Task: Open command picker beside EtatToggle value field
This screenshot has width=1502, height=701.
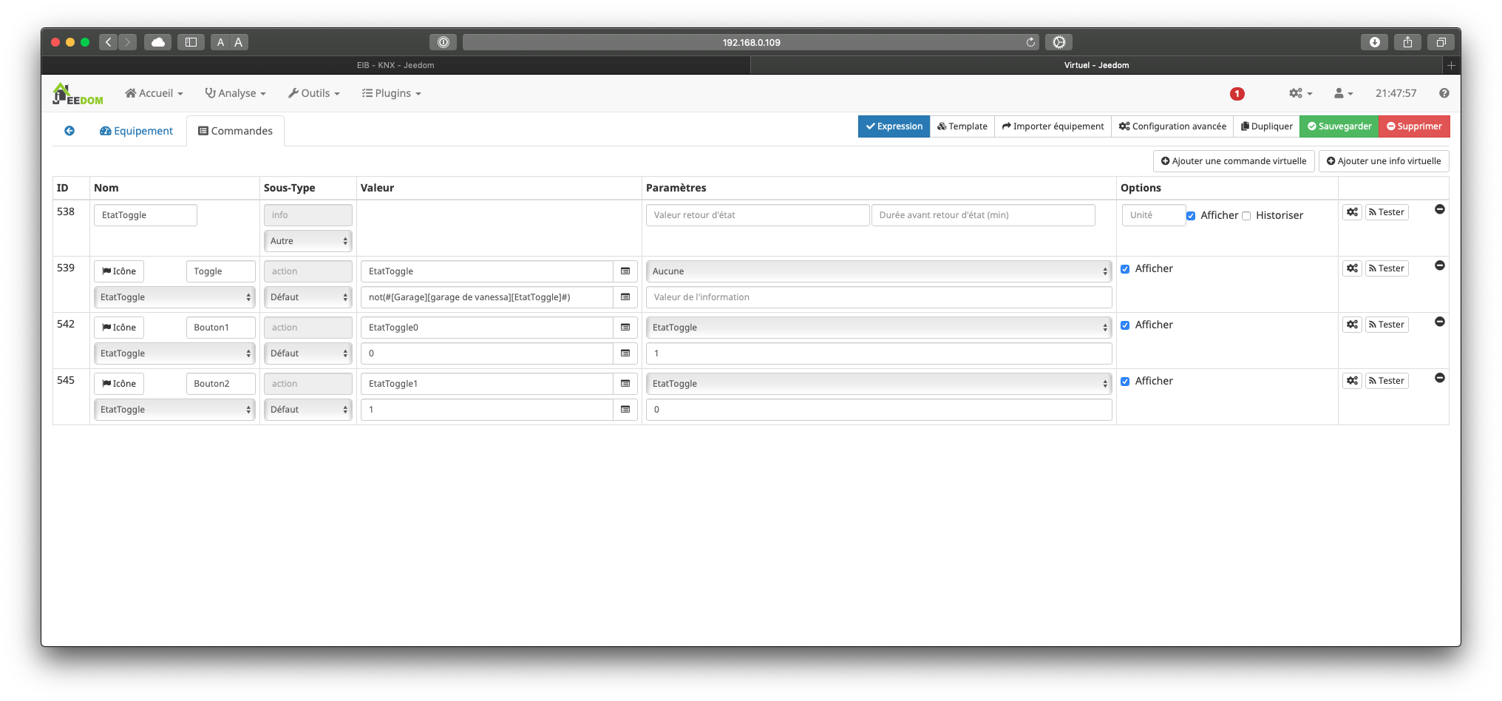Action: [625, 271]
